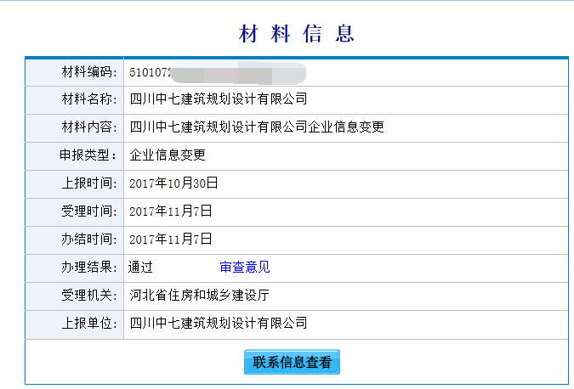Click the 申报类型 label
Image resolution: width=574 pixels, height=389 pixels.
pyautogui.click(x=88, y=155)
